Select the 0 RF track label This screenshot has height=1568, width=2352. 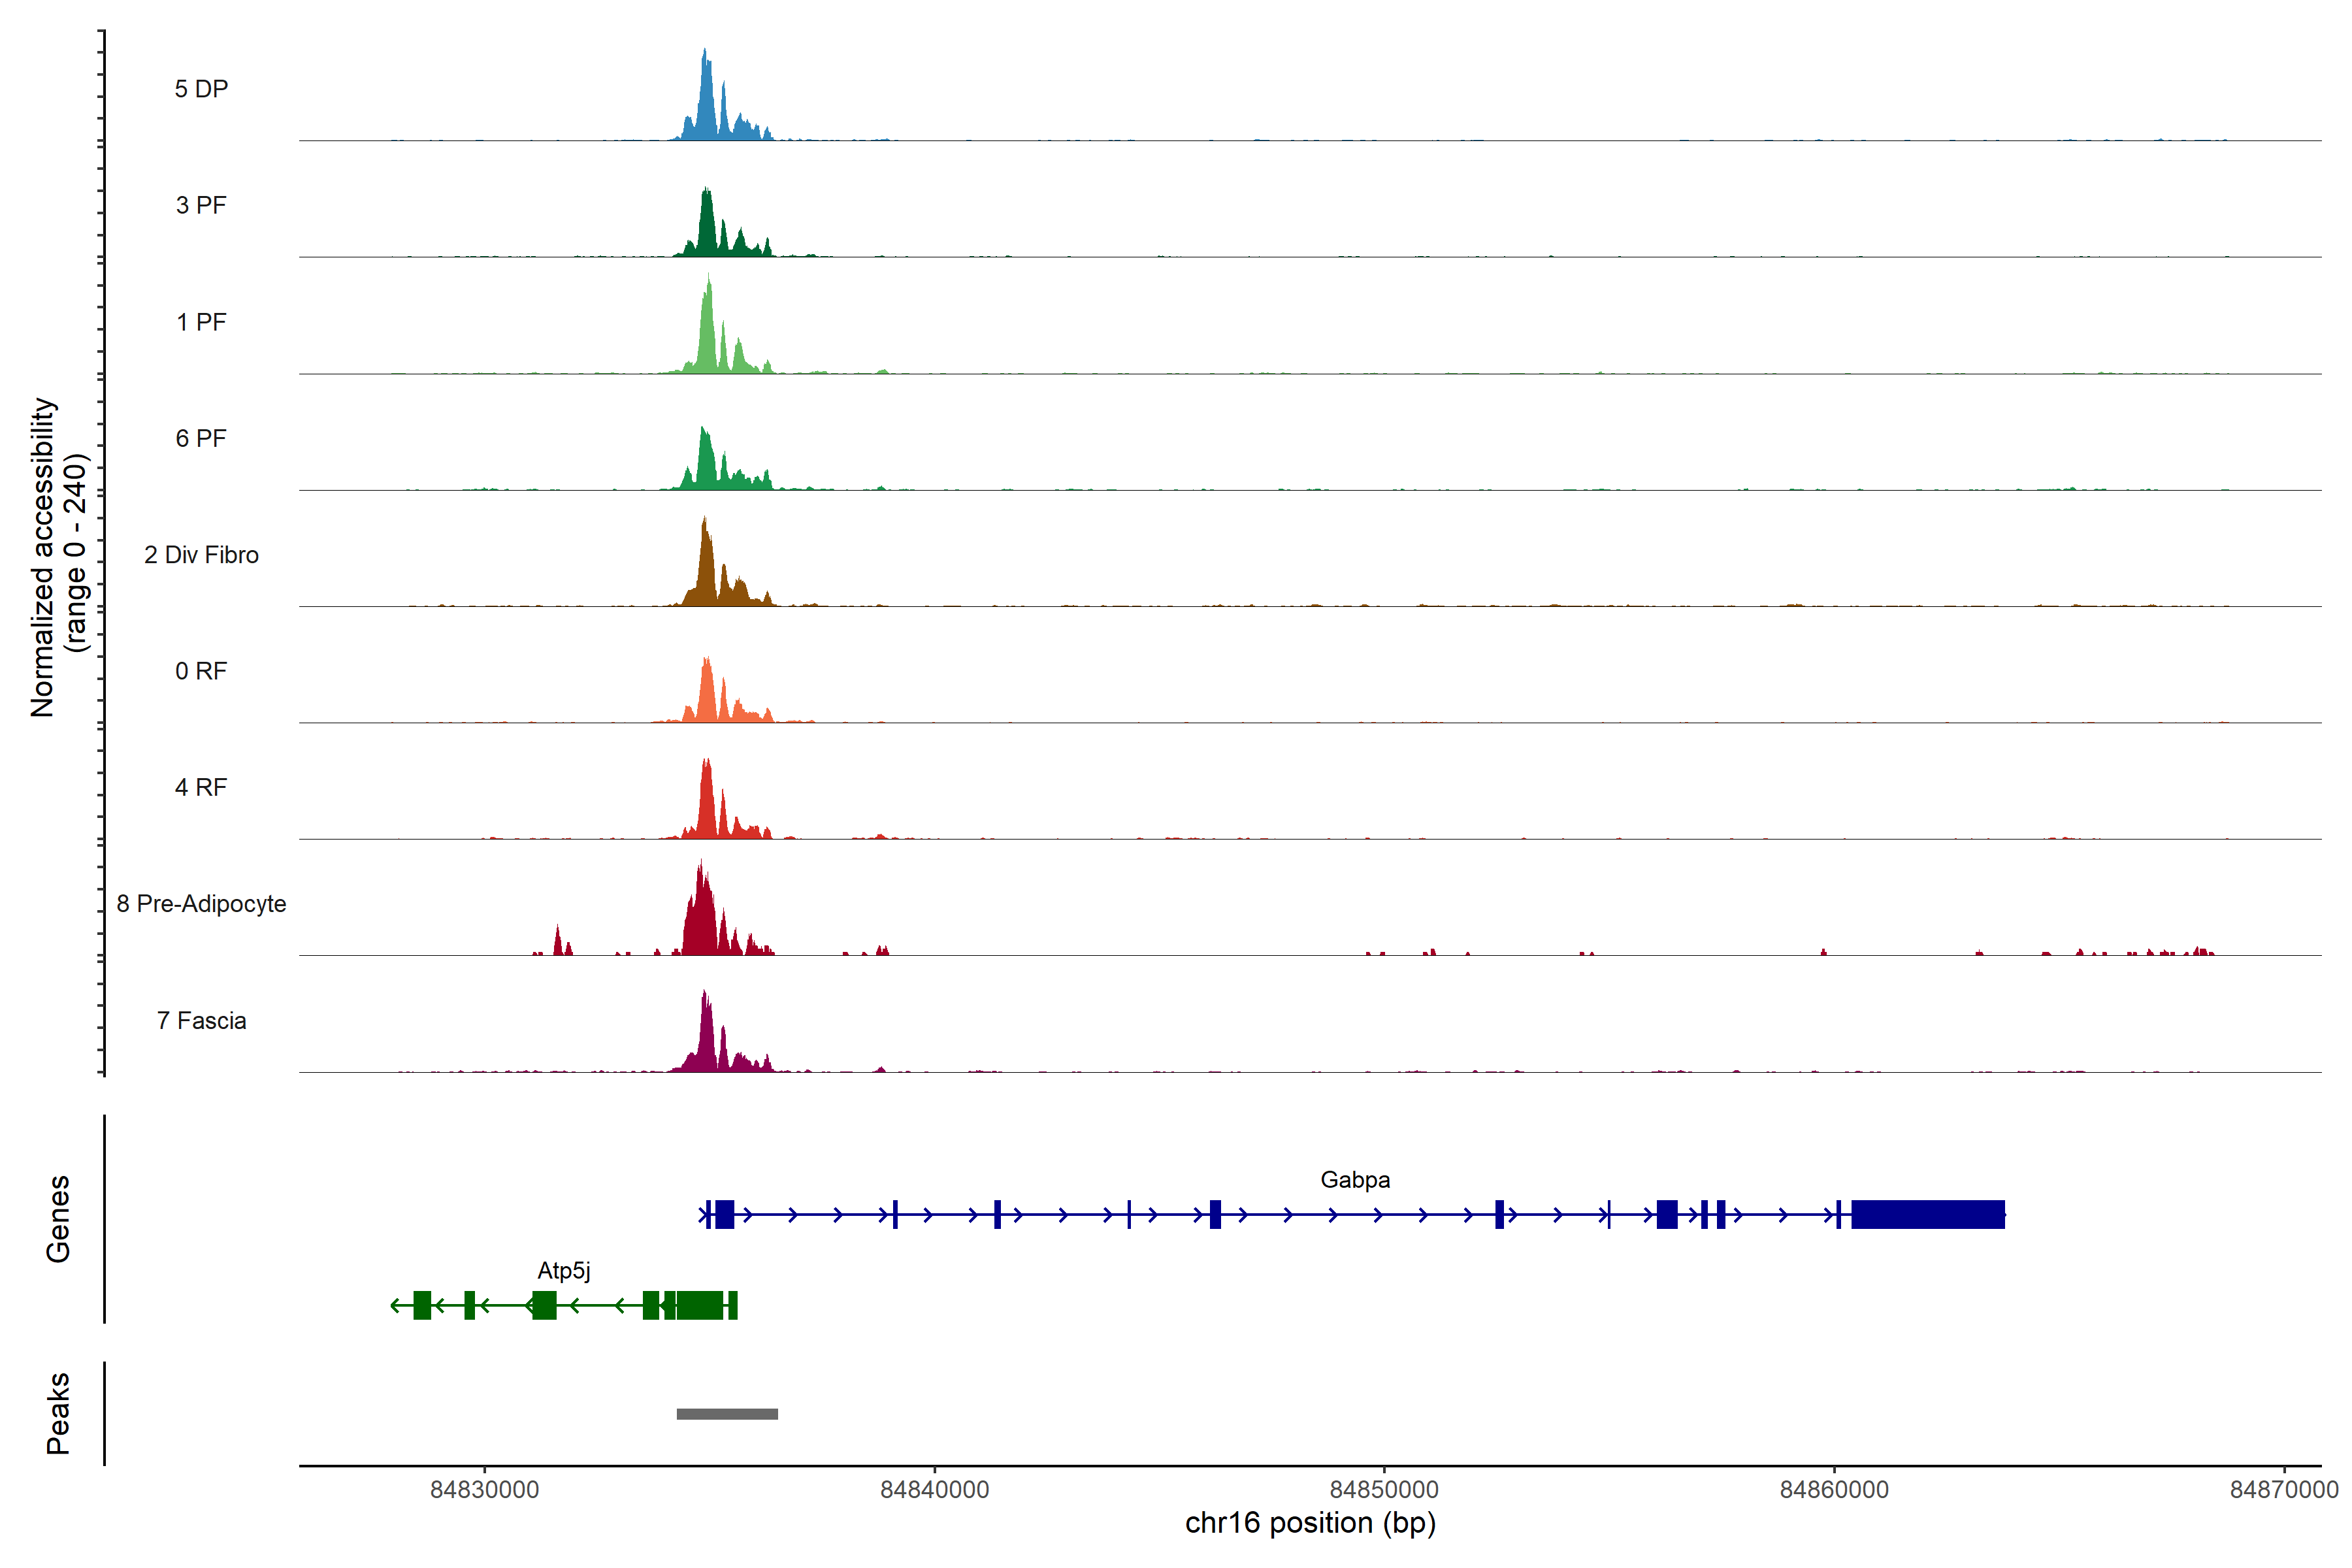[x=201, y=671]
